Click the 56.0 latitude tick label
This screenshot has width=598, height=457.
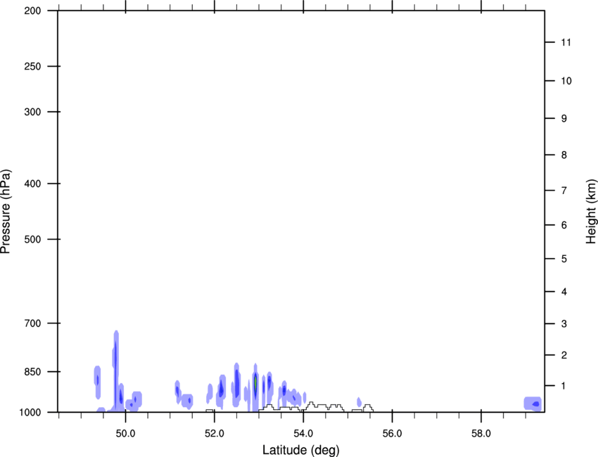point(393,434)
